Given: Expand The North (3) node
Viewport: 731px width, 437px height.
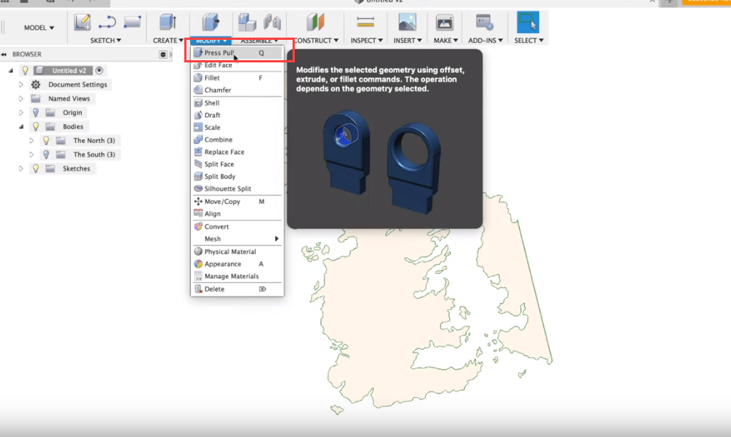Looking at the screenshot, I should (x=32, y=141).
